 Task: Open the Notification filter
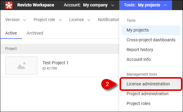[x=109, y=20]
